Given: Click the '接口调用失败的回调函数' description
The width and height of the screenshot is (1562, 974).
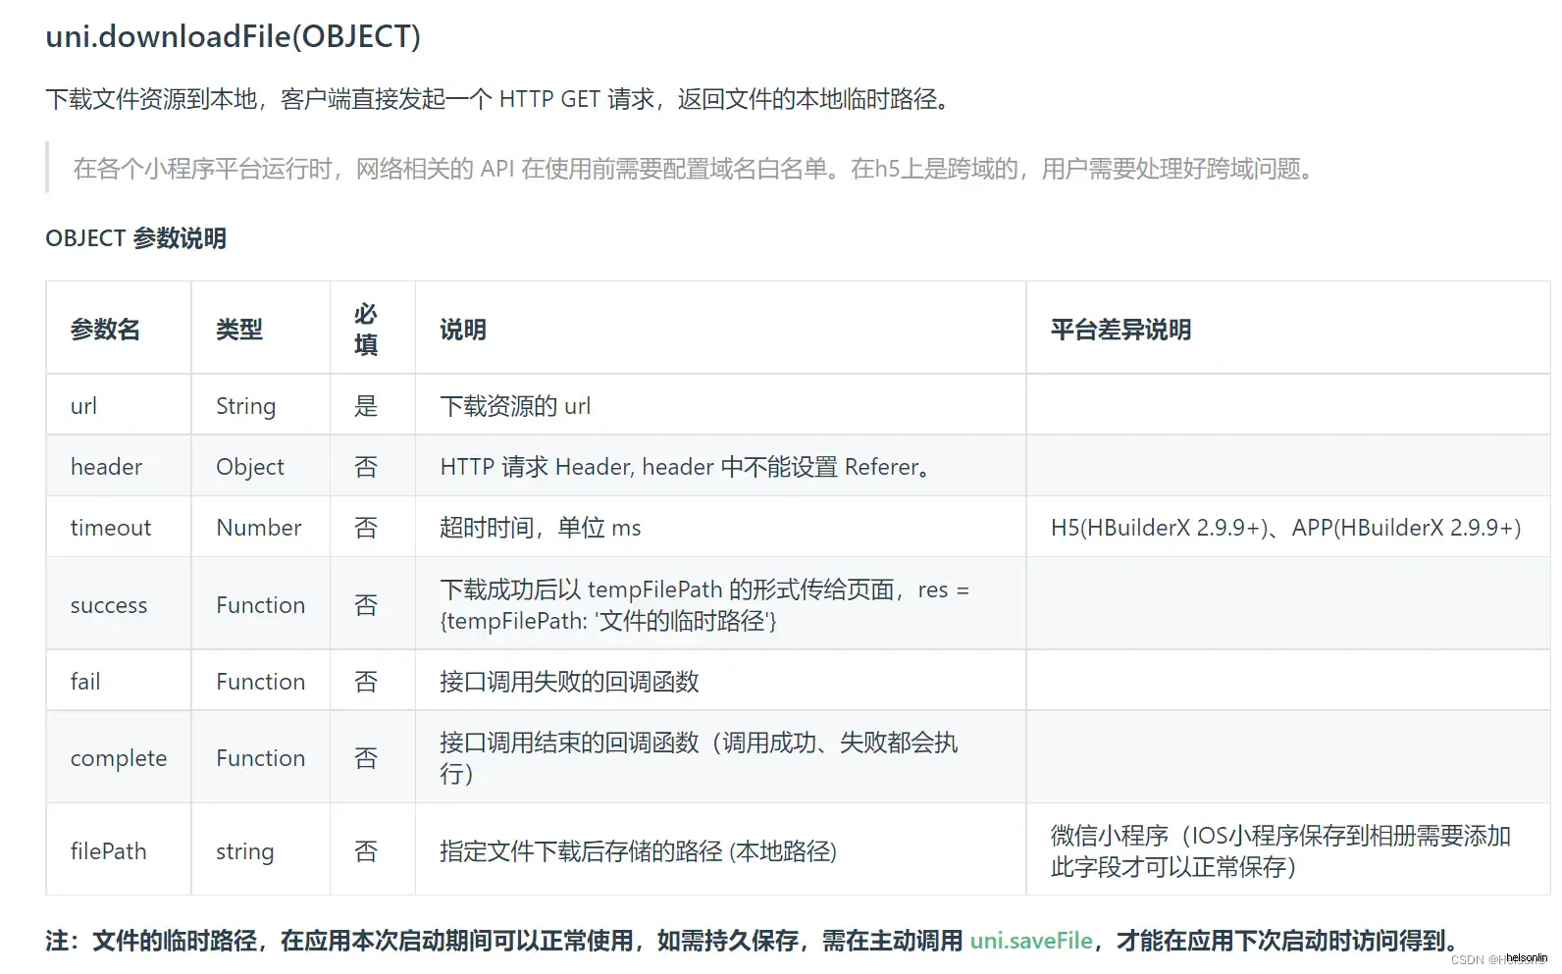Looking at the screenshot, I should (x=569, y=682).
